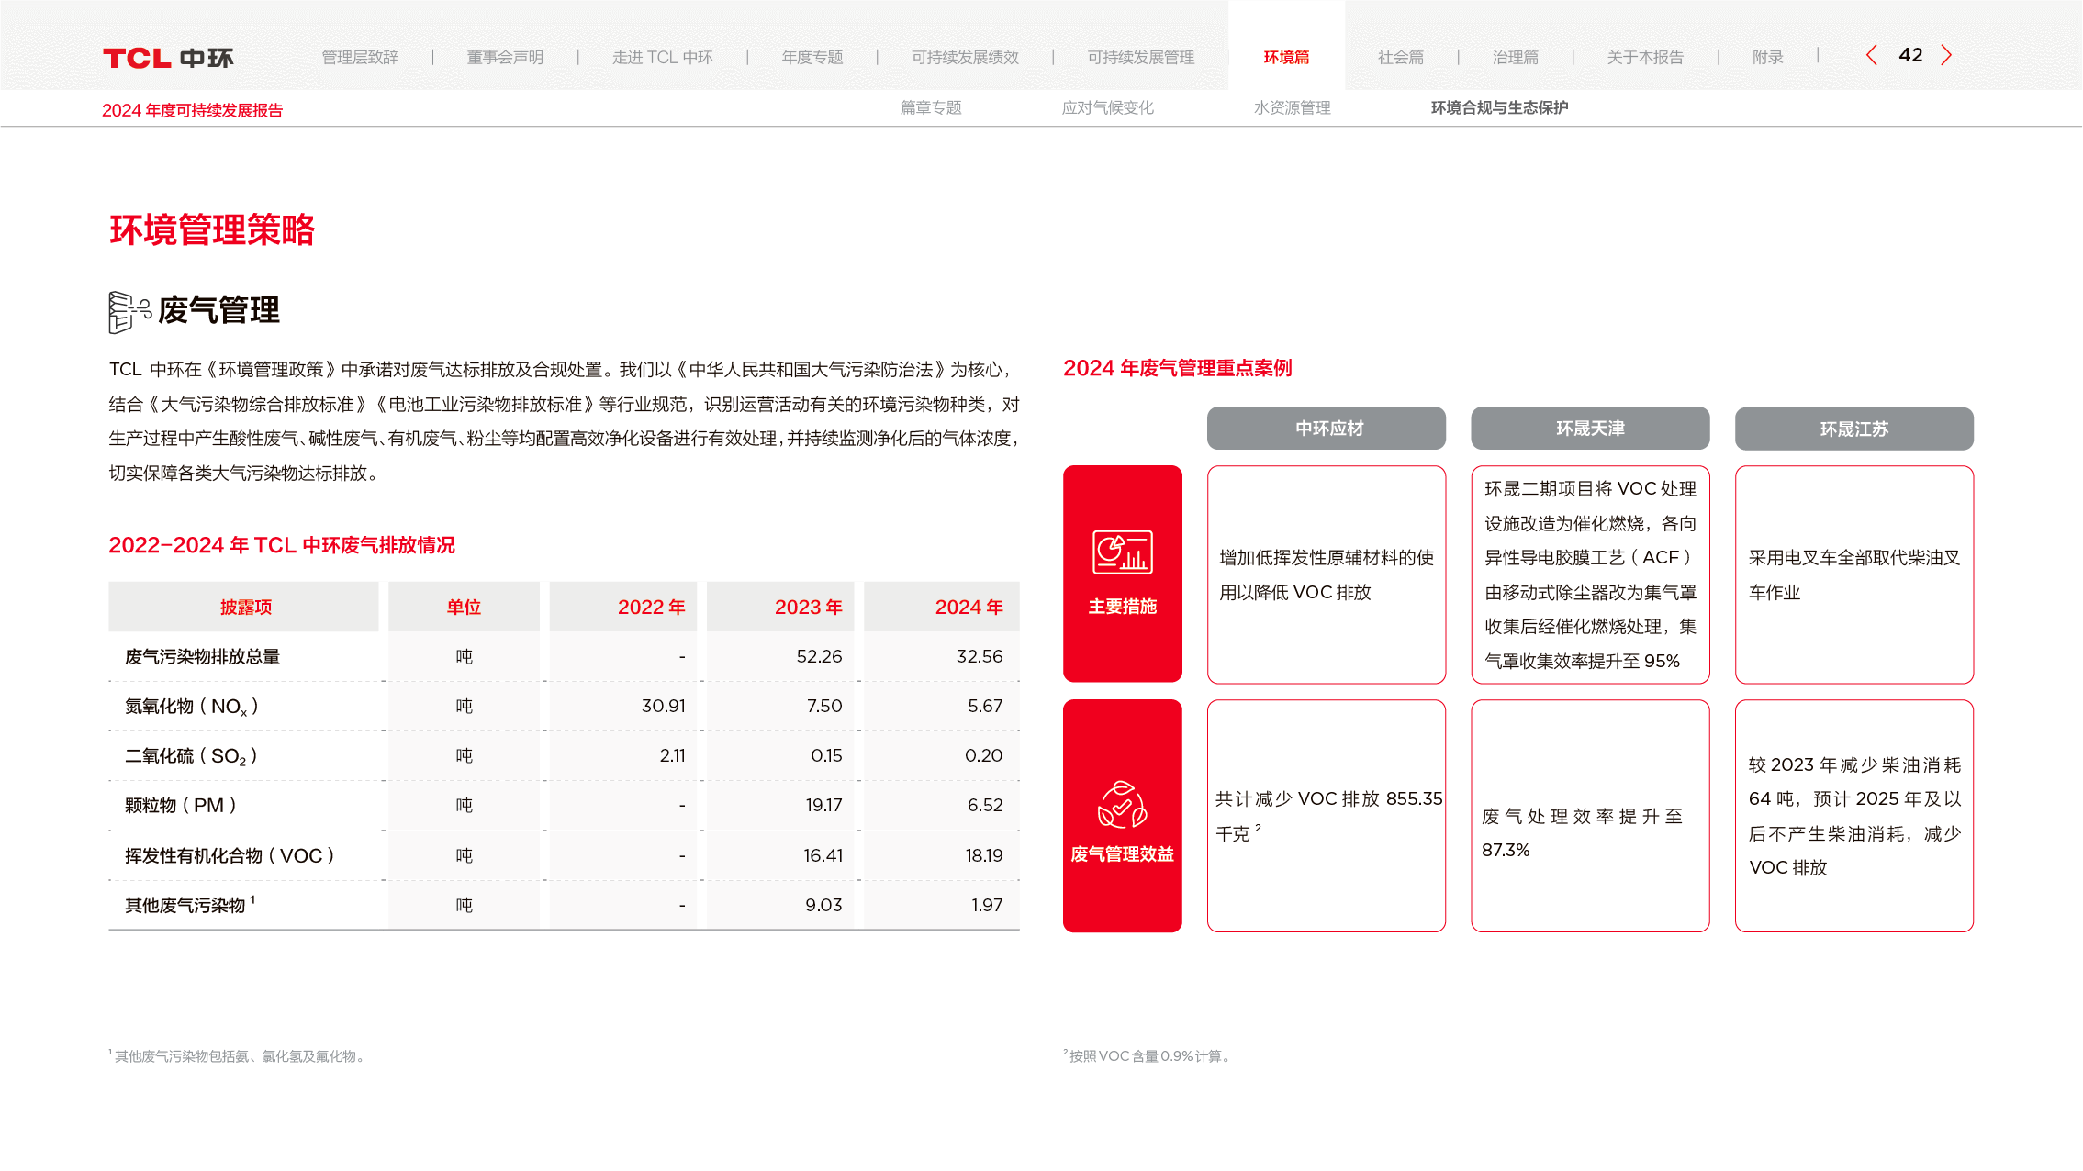Open the 社会篇 tab
This screenshot has width=2083, height=1171.
(x=1400, y=58)
